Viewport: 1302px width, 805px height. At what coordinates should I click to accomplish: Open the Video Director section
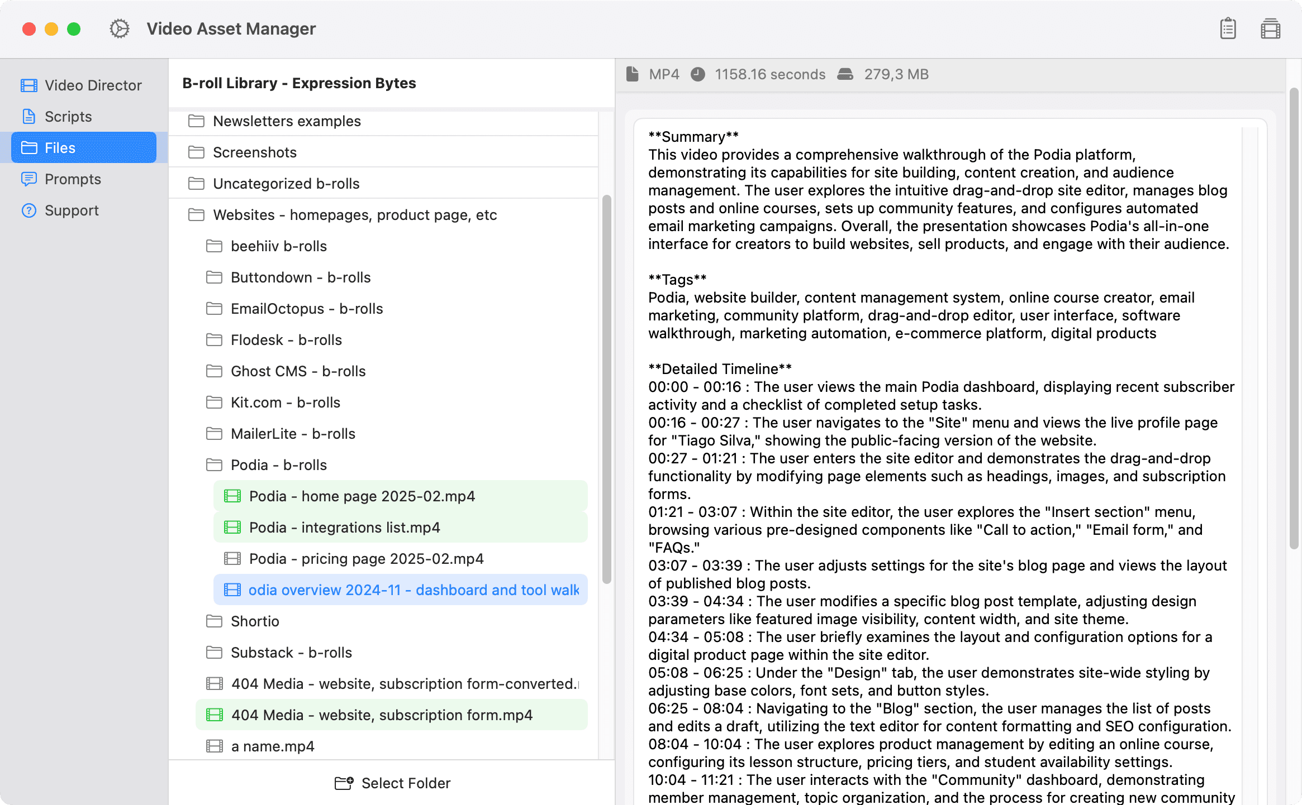pos(92,85)
